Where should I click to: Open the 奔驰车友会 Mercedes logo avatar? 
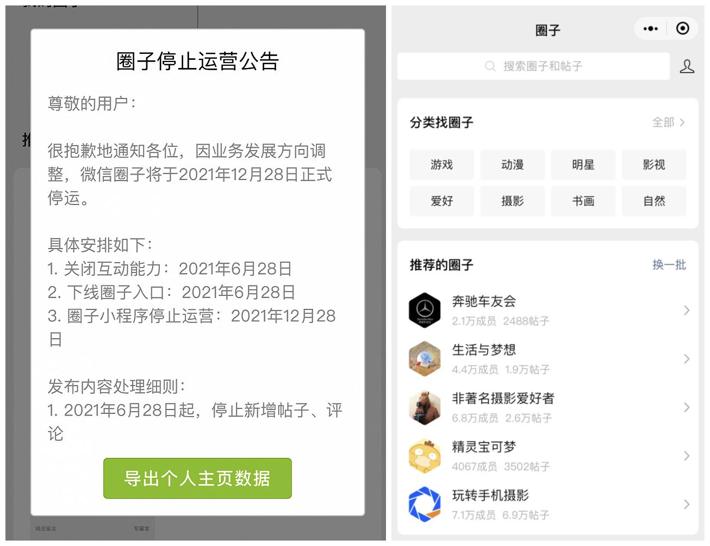425,310
